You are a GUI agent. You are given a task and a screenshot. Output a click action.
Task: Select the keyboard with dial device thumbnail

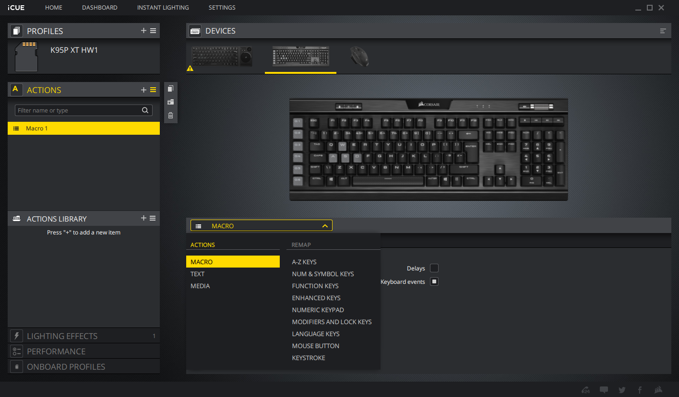222,57
